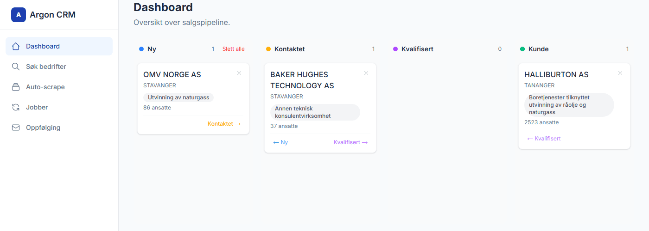Click the Annen teknisk konsulentvirksomhet tag
The height and width of the screenshot is (231, 649).
[315, 112]
